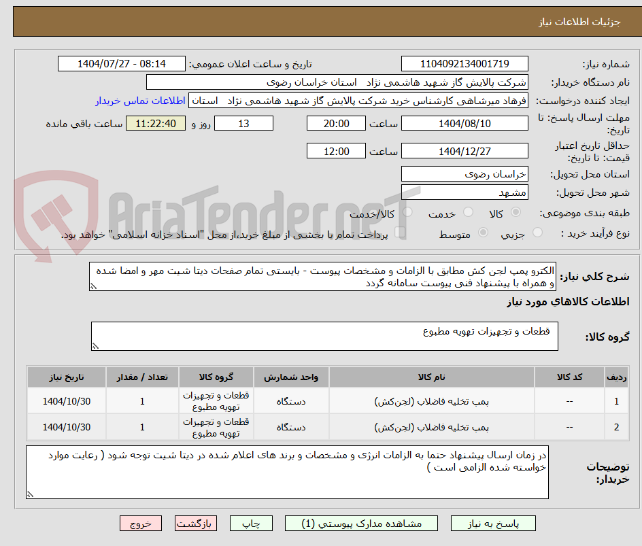Image resolution: width=642 pixels, height=546 pixels.
Task: Select the کالا/خدمت radio option
Action: 408,212
